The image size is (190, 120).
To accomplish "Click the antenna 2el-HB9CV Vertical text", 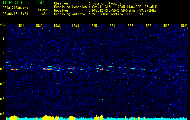I will point(118,14).
